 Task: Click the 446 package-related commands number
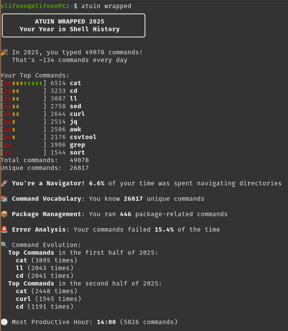pos(125,214)
